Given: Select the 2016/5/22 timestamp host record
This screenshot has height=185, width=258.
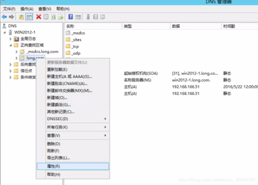Looking at the screenshot, I should pyautogui.click(x=240, y=87).
